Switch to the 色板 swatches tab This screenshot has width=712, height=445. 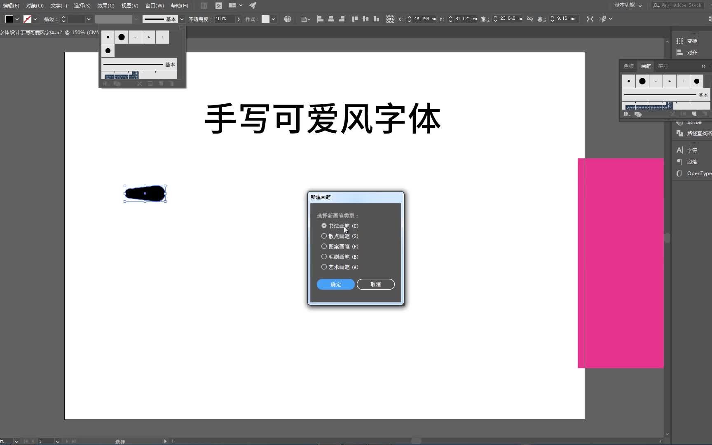629,66
